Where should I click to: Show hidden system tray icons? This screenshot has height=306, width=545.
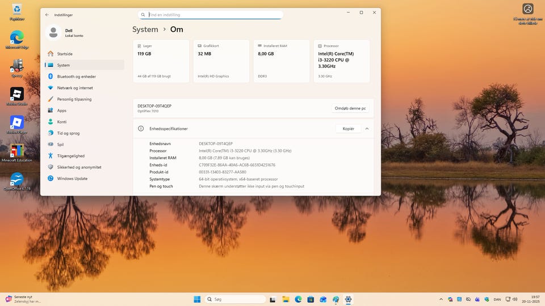[441, 299]
